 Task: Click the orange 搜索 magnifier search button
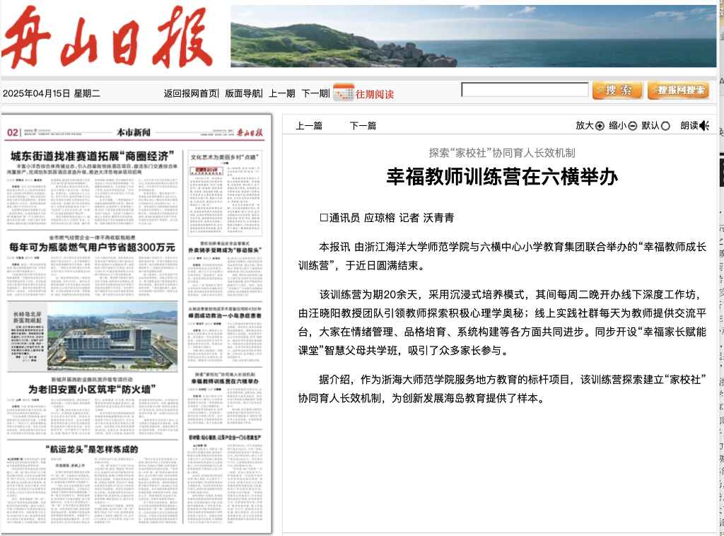click(617, 91)
